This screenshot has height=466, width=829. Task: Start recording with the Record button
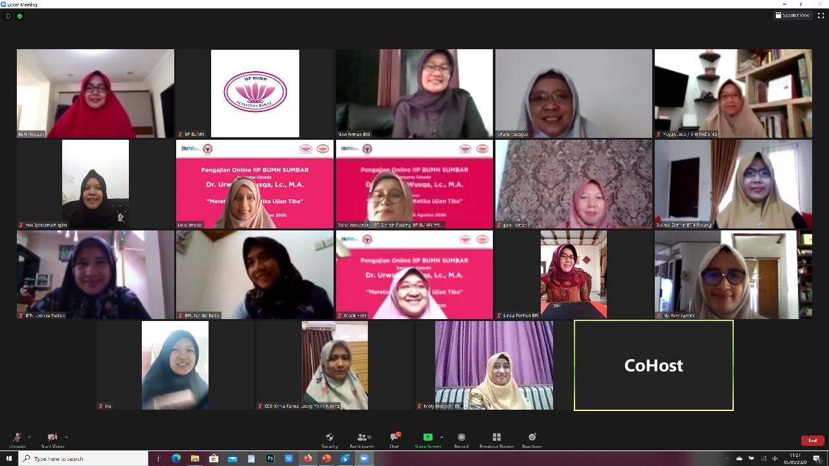click(x=461, y=440)
